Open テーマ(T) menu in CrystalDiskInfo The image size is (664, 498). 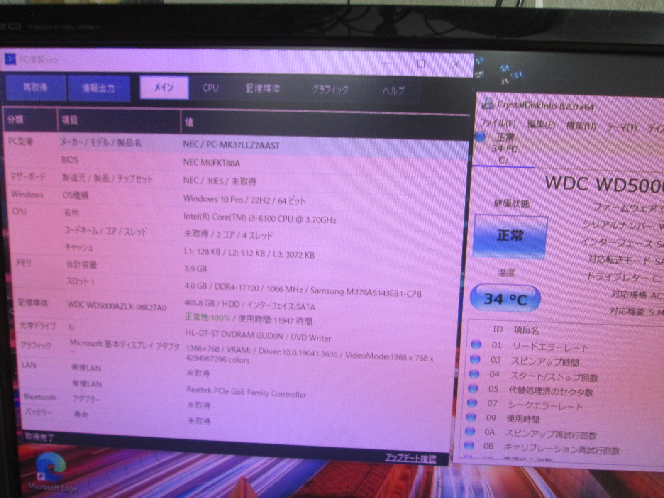[x=622, y=127]
